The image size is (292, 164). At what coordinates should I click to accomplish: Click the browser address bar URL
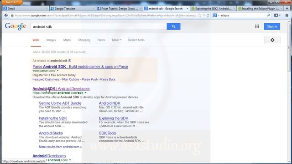pos(105,15)
